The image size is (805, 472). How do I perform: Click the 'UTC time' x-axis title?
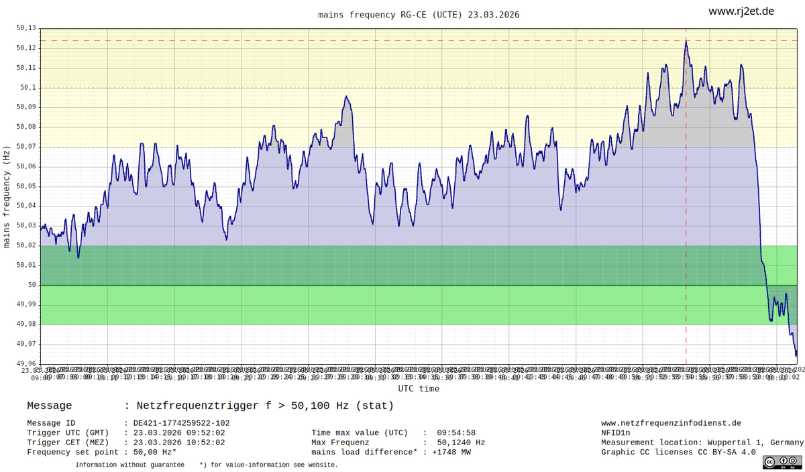(x=419, y=388)
